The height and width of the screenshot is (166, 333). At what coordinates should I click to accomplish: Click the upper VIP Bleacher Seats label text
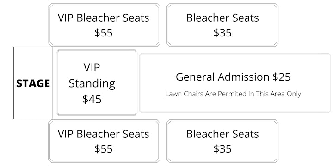[104, 18]
